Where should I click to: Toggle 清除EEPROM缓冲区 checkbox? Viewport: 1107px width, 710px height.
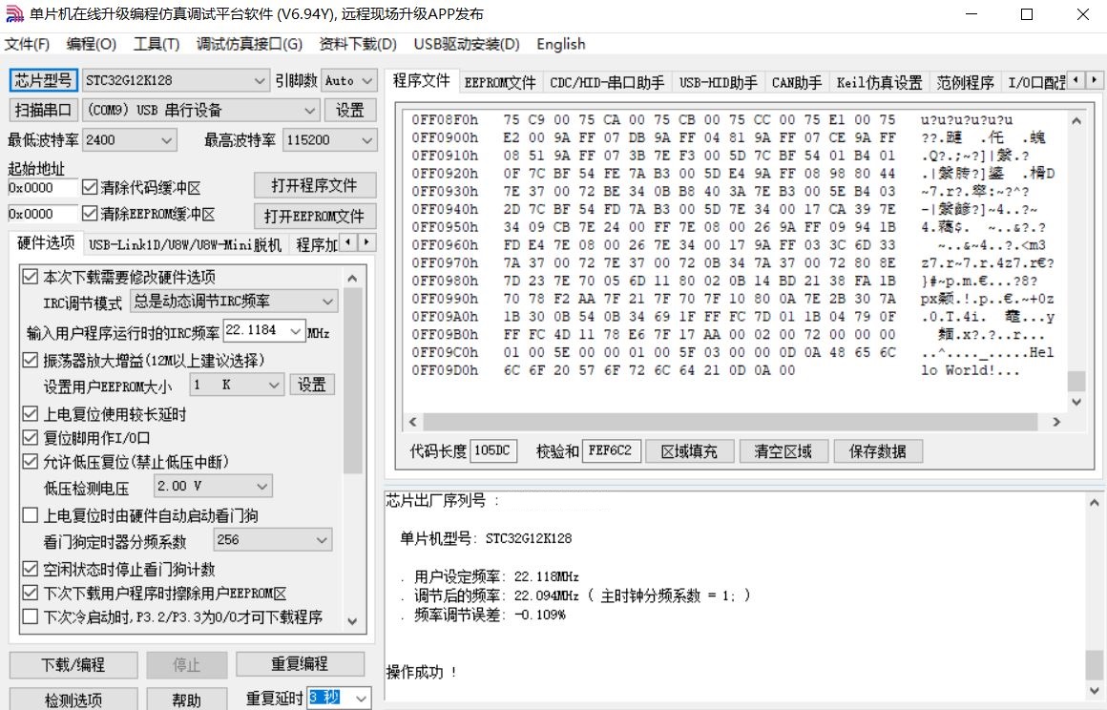[90, 213]
